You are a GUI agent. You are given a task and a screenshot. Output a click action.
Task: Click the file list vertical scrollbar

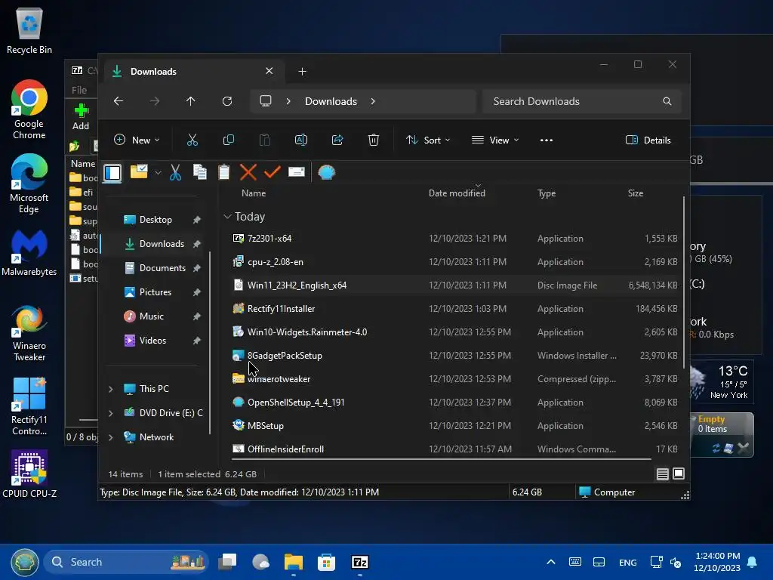(x=684, y=282)
